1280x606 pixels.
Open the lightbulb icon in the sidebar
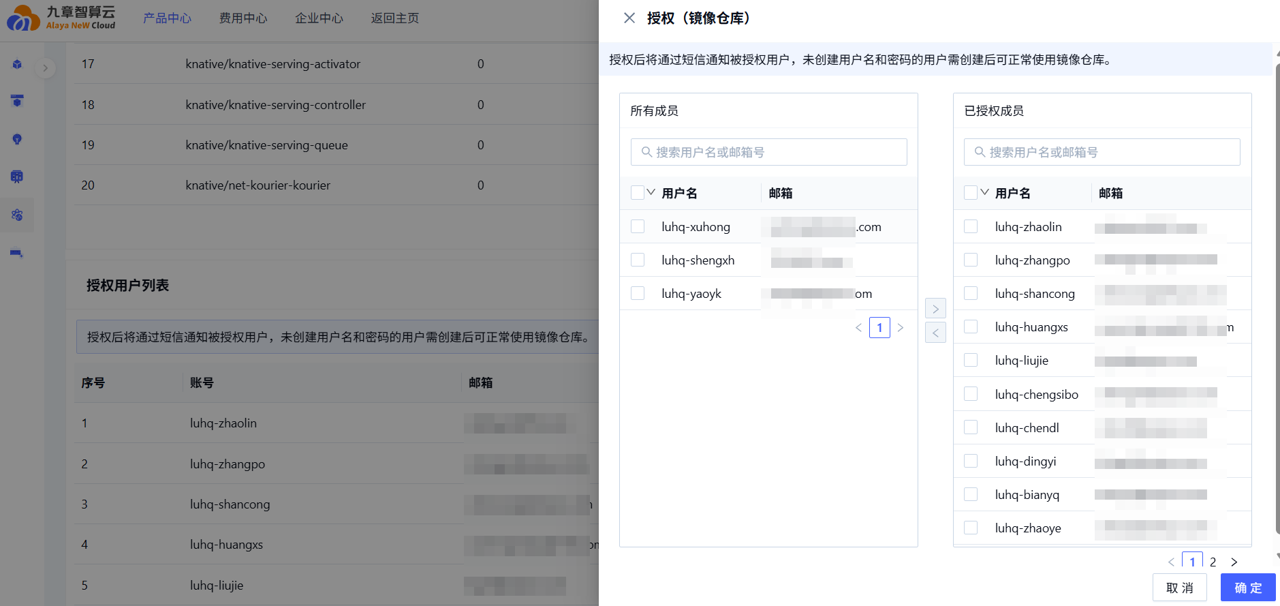17,139
